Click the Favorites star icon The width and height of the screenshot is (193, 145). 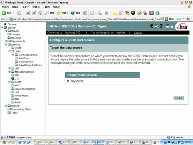59,13
